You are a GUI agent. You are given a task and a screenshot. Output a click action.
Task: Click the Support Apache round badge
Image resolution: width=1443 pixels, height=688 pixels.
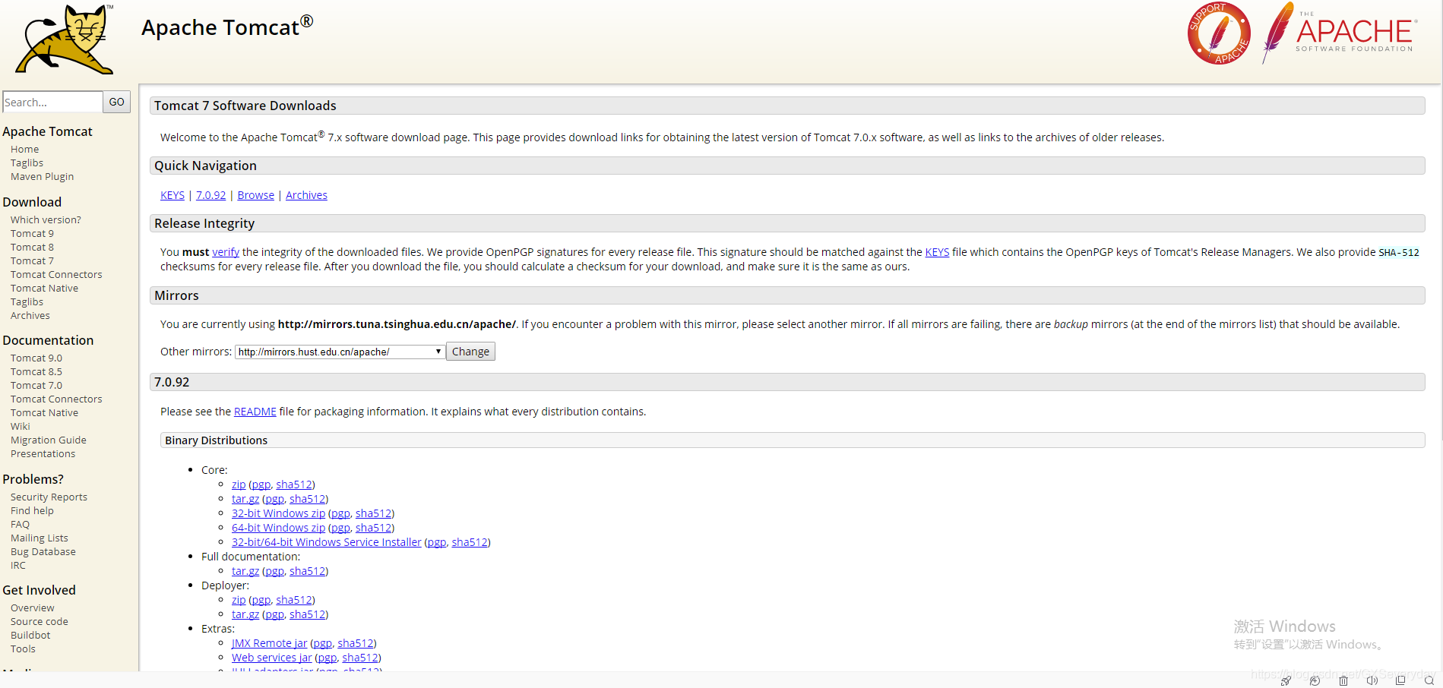click(x=1219, y=33)
